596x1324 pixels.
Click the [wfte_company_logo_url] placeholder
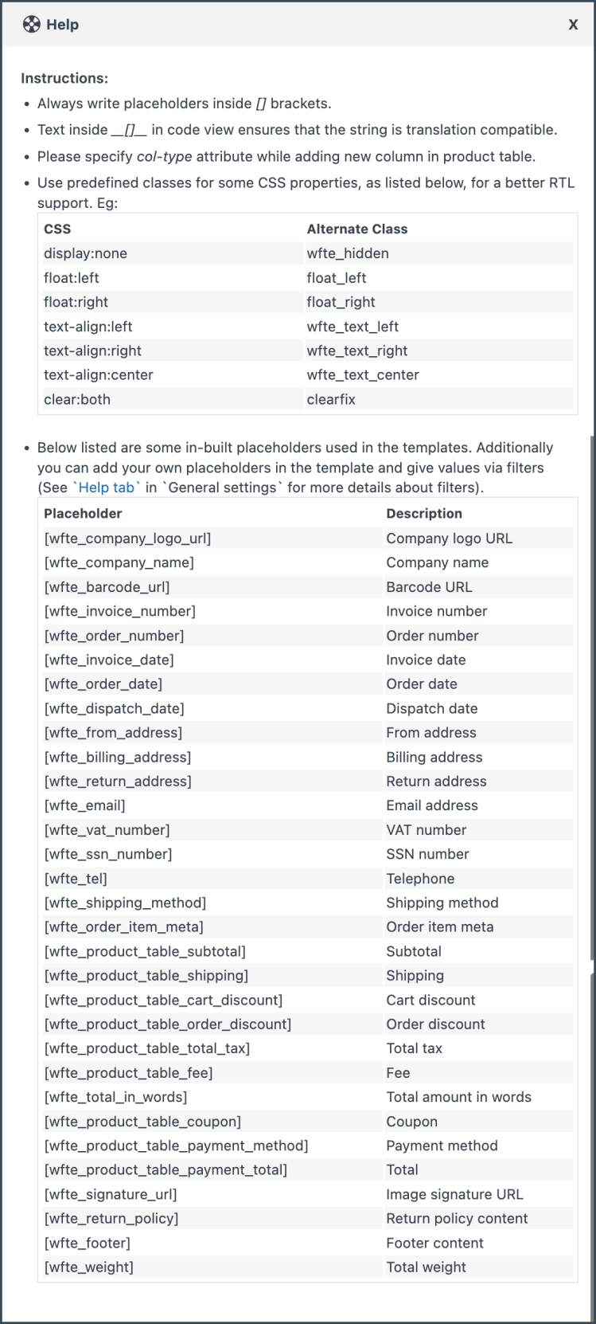127,539
